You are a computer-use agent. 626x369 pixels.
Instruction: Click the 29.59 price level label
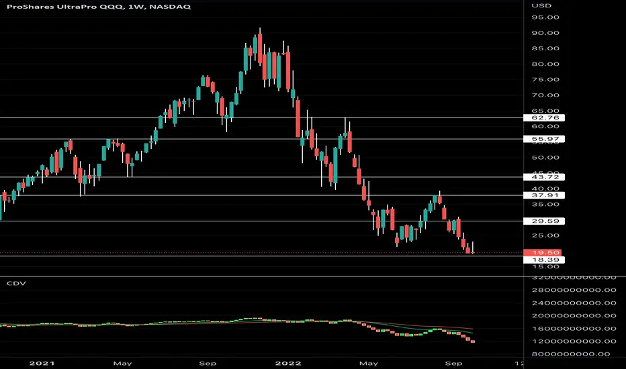[544, 221]
